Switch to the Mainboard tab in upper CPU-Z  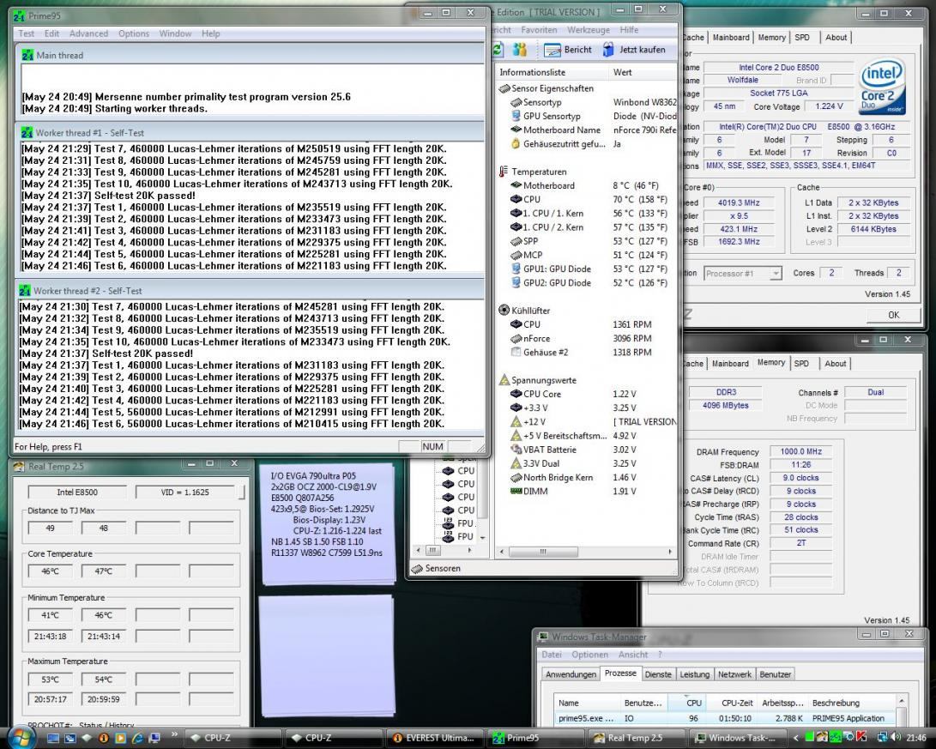point(731,37)
